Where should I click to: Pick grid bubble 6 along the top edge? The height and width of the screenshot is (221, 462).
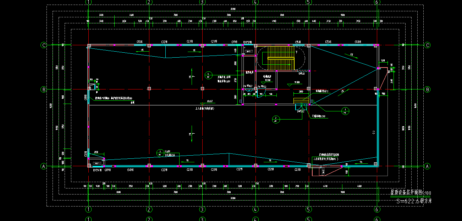pos(377,2)
